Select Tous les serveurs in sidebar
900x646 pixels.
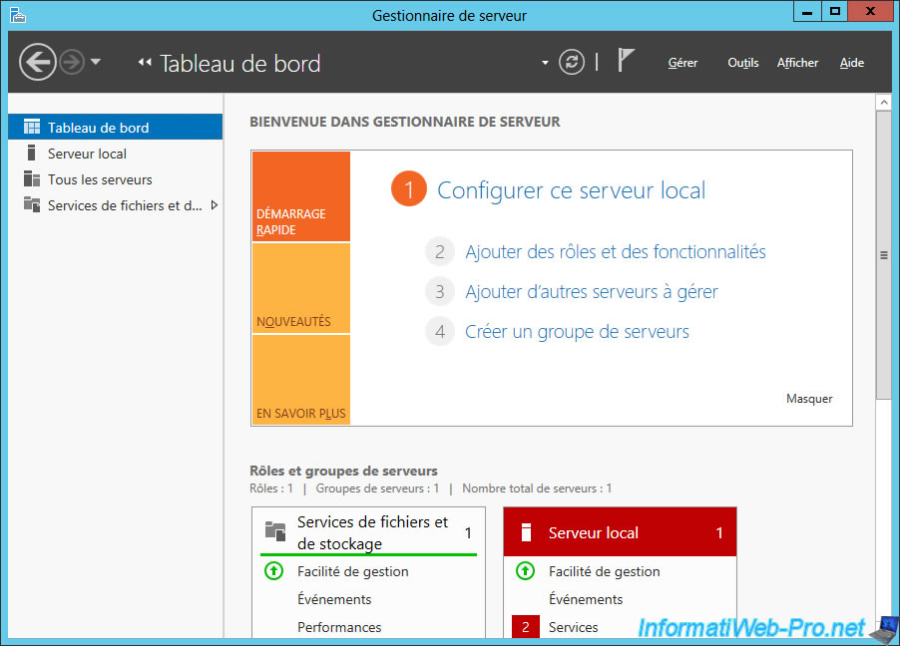click(x=116, y=179)
